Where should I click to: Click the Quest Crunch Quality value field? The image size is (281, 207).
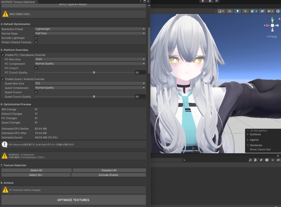coord(140,97)
